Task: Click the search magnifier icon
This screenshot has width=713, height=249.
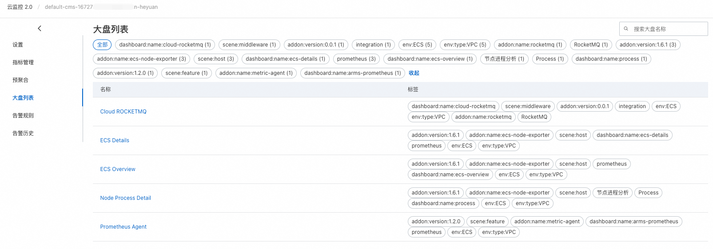Action: click(x=626, y=29)
